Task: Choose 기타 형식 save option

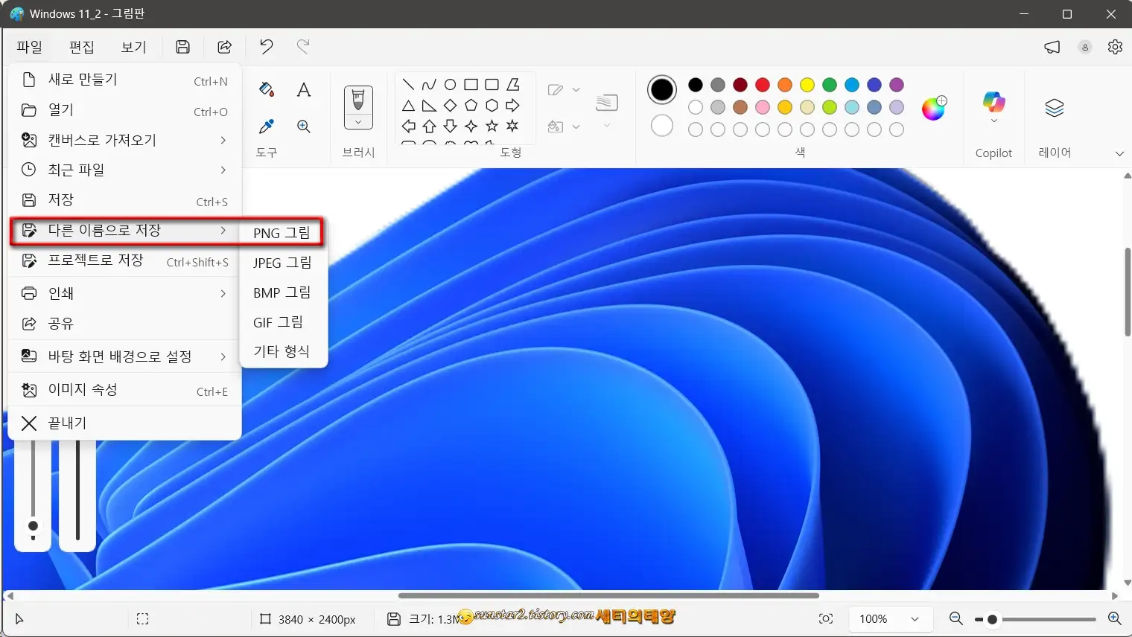Action: (x=283, y=351)
